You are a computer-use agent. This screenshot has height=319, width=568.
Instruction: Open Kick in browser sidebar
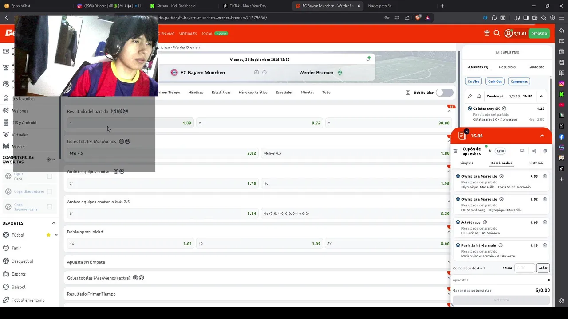point(561,94)
